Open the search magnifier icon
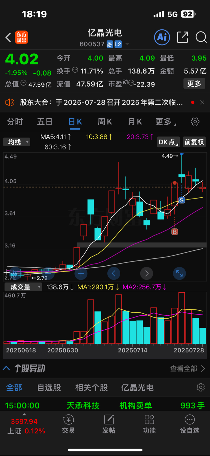Image resolution: width=210 pixels, height=456 pixels. (x=201, y=37)
